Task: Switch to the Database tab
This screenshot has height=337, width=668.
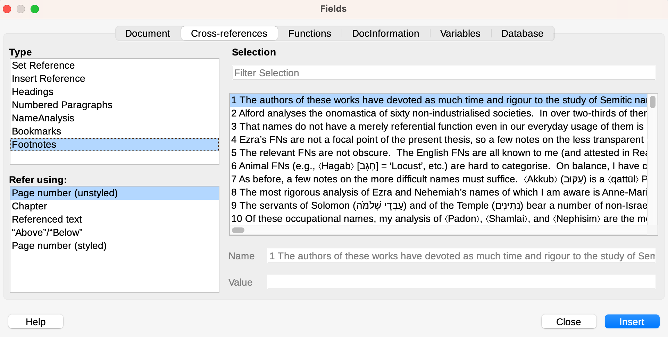Action: tap(522, 33)
